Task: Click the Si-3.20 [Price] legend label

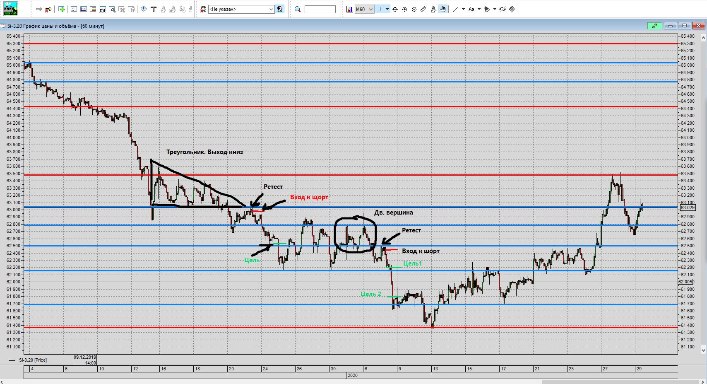Action: coord(33,360)
